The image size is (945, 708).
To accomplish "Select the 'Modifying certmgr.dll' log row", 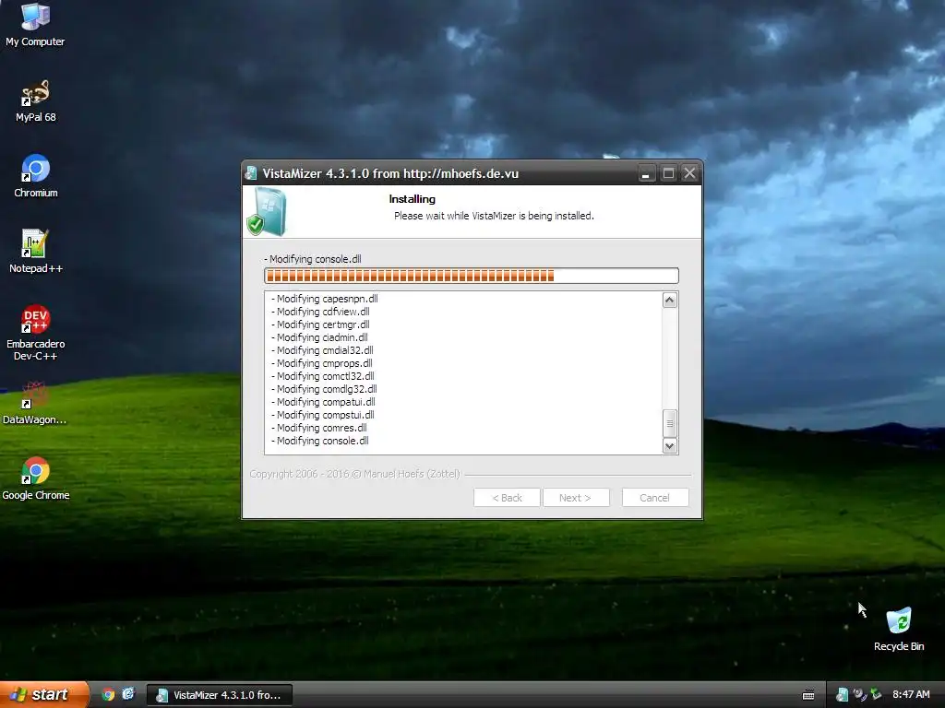I will (x=320, y=324).
